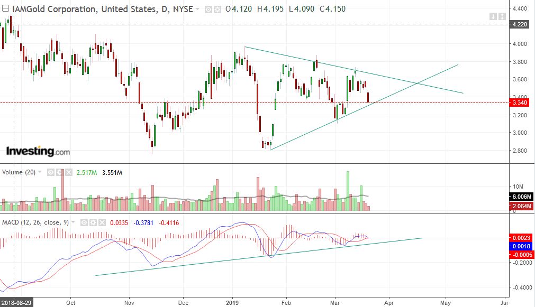The image size is (535, 307).
Task: Hide the MACD indicator using the eye icon
Action: coord(84,223)
